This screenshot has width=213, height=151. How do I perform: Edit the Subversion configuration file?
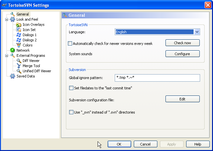pos(183,99)
